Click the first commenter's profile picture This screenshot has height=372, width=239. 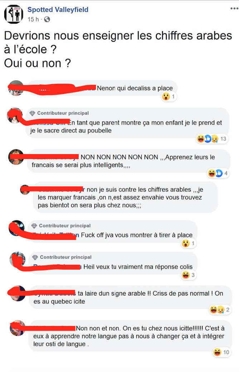click(x=16, y=88)
